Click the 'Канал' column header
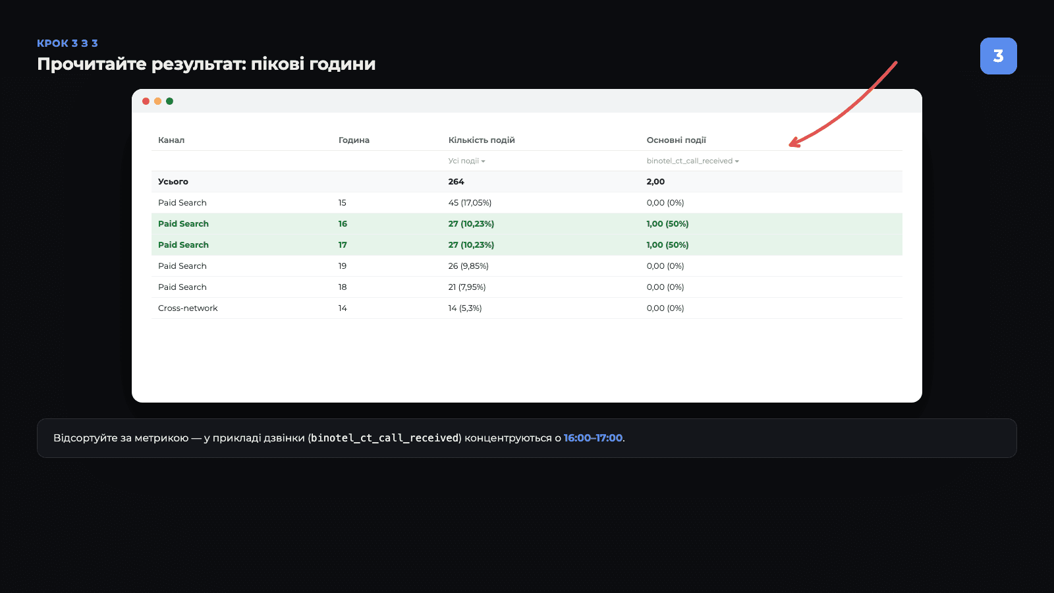 (x=171, y=140)
